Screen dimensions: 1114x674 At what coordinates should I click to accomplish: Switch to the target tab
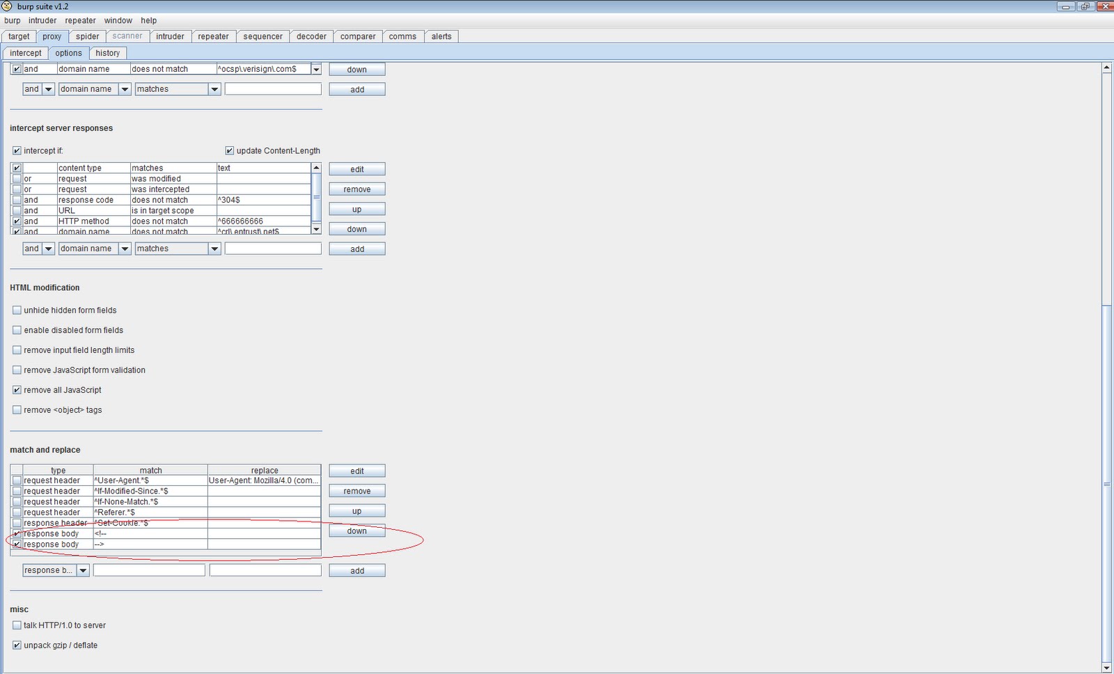point(19,36)
